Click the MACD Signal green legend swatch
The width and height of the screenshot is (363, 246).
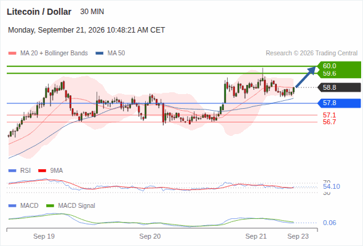(x=50, y=206)
